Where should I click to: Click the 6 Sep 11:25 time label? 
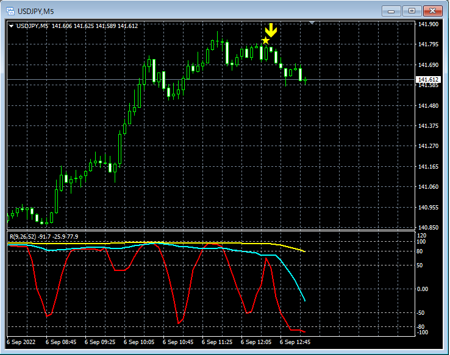coord(217,342)
